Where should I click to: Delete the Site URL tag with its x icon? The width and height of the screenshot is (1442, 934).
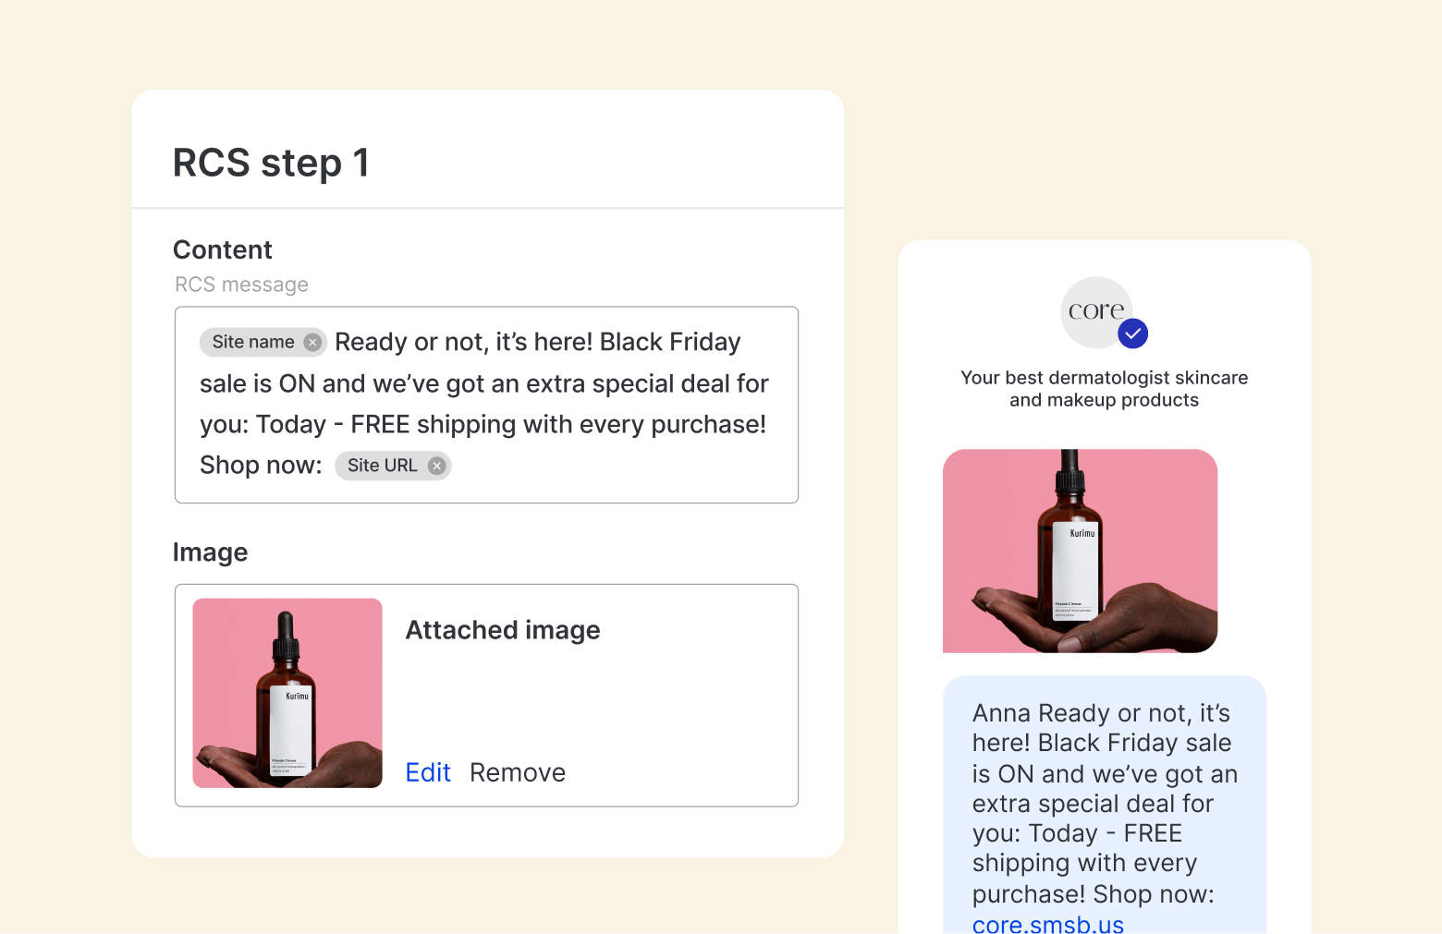(x=437, y=466)
